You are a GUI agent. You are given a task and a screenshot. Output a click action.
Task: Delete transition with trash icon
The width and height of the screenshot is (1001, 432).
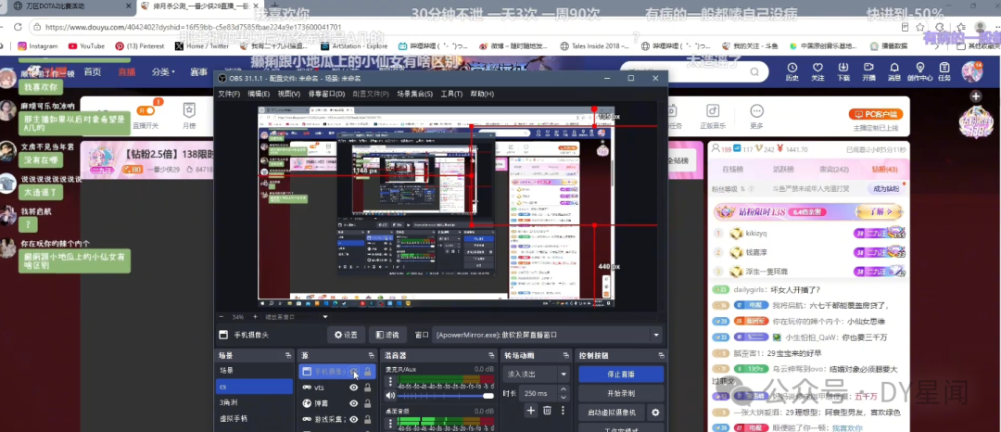547,411
